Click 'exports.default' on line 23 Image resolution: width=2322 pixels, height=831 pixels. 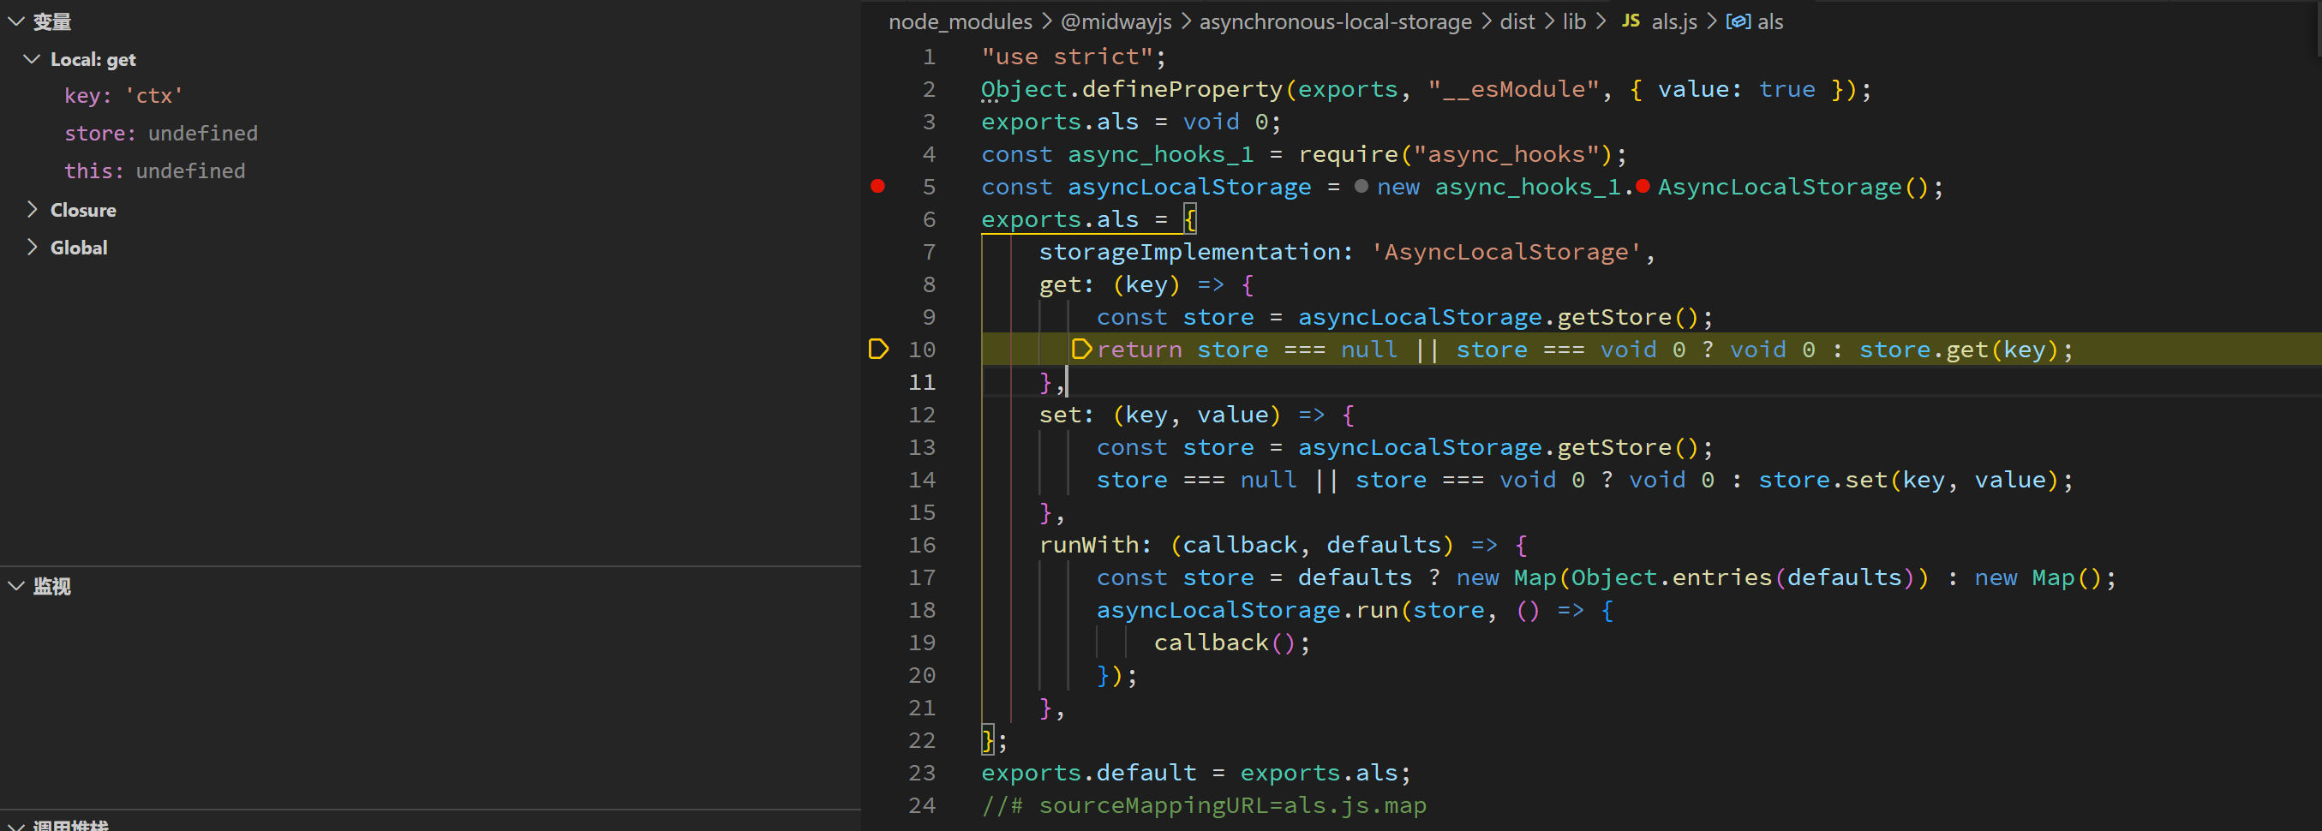tap(1089, 773)
